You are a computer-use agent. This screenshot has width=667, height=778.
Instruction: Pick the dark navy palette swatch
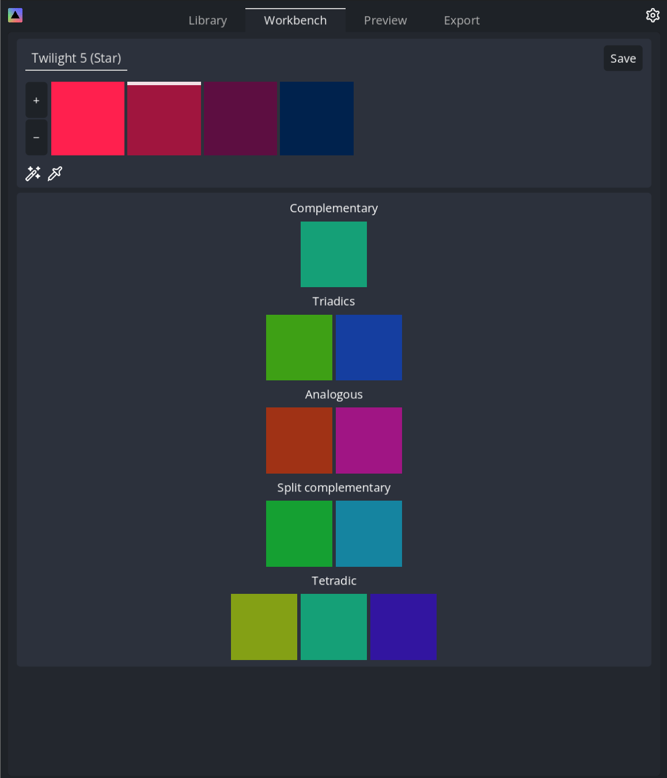[316, 118]
